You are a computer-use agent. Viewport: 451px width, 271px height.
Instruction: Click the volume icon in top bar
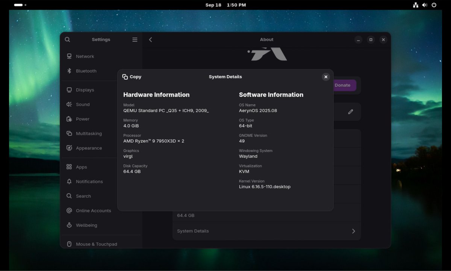click(425, 5)
